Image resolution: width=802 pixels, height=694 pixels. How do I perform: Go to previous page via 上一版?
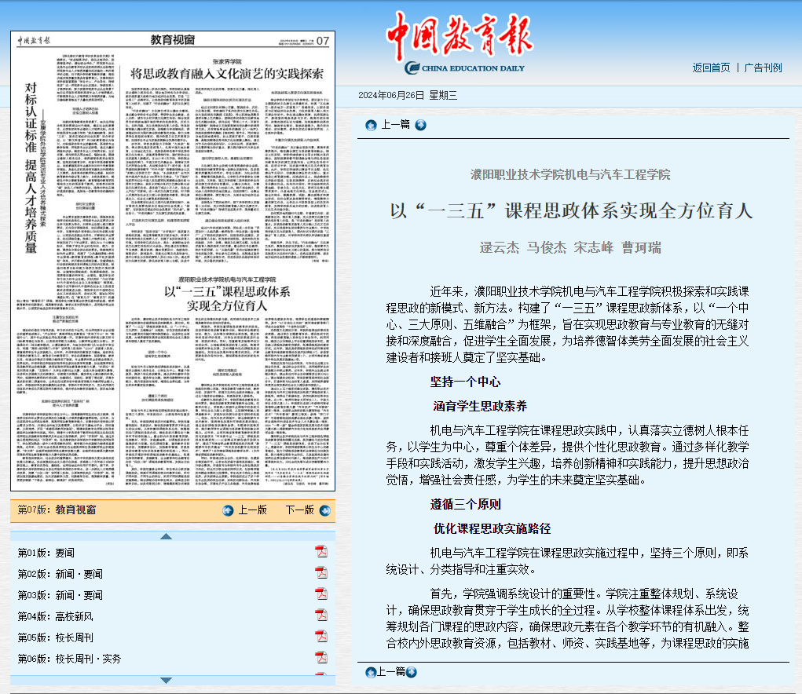[x=253, y=510]
